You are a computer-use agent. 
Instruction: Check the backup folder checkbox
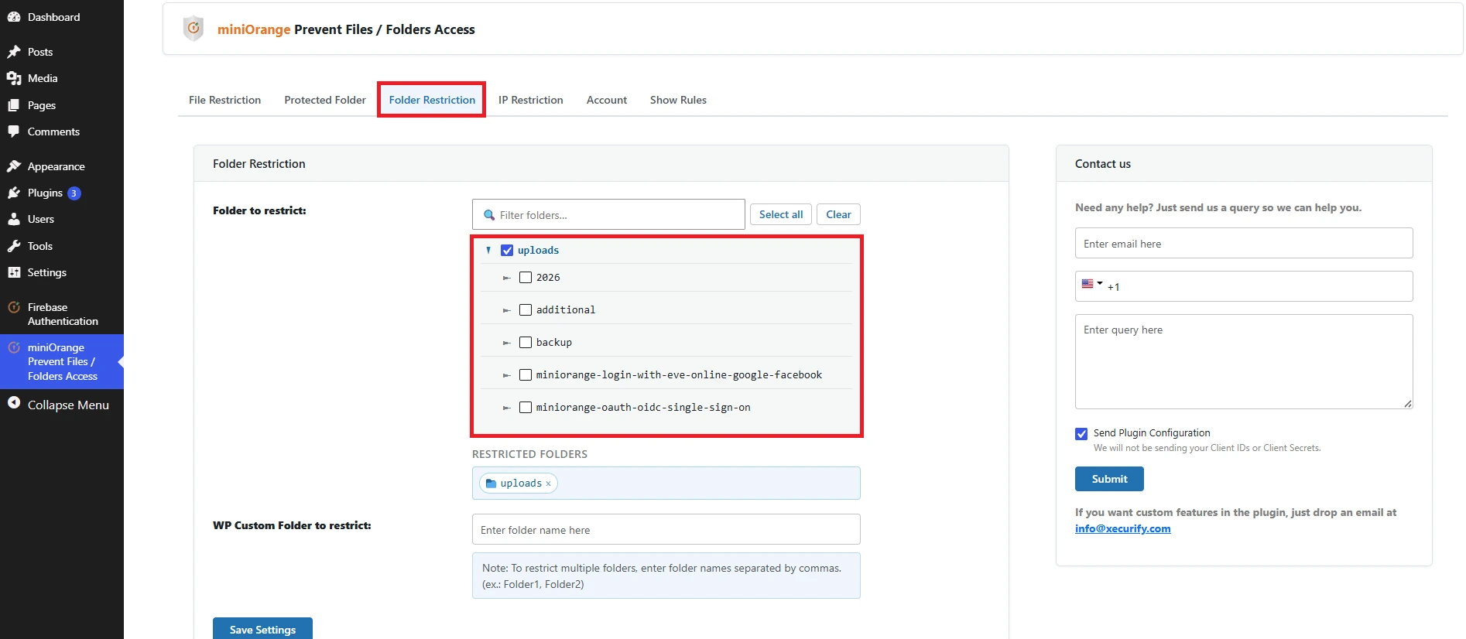[x=526, y=342]
